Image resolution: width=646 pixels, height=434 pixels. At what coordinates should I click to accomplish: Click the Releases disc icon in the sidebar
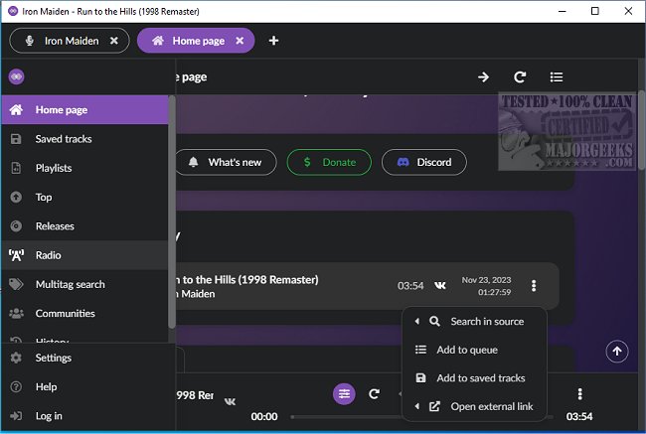point(16,226)
